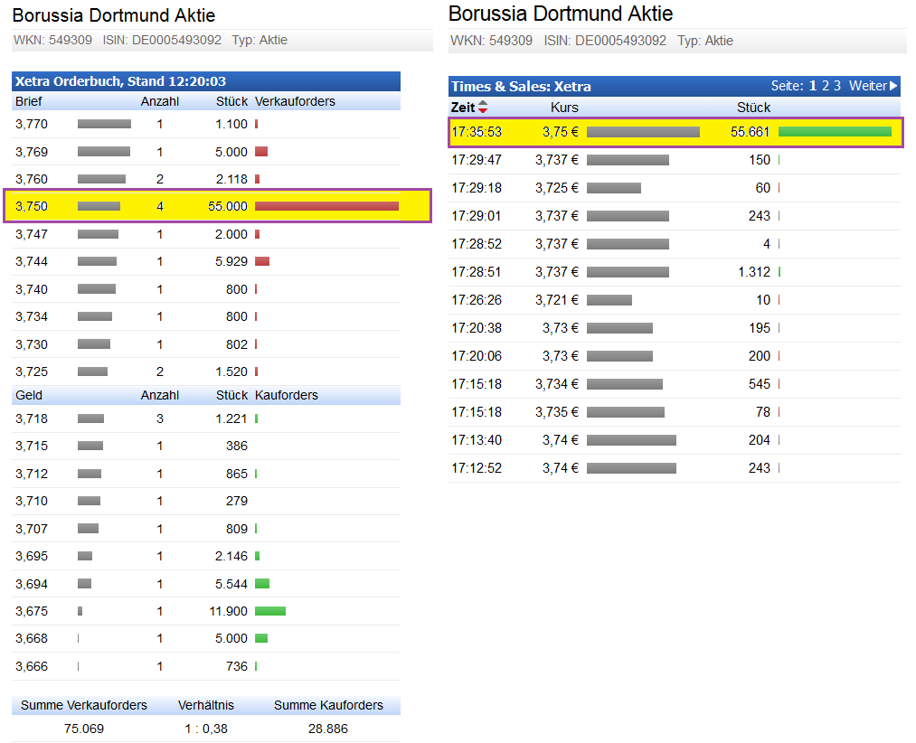Select the ratio value '1 : 0,38'
This screenshot has height=743, width=916.
[206, 729]
